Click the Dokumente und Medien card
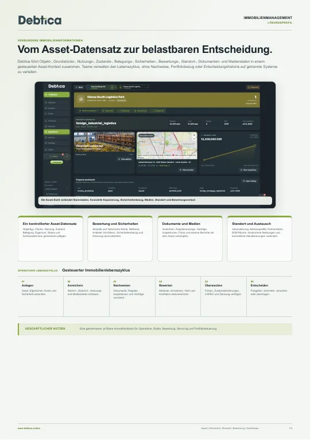Image resolution: width=310 pixels, height=440 pixels. point(190,239)
